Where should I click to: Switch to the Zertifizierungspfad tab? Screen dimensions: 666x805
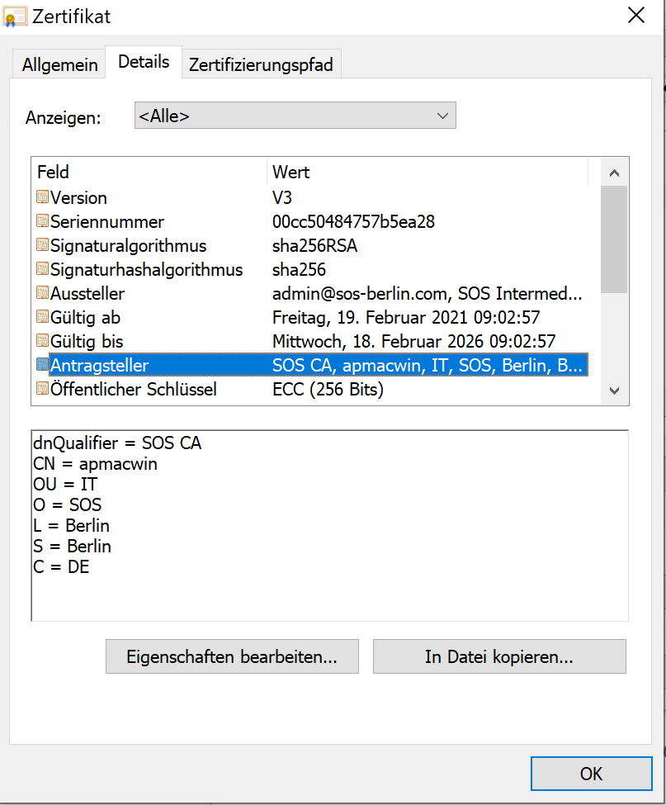coord(261,64)
